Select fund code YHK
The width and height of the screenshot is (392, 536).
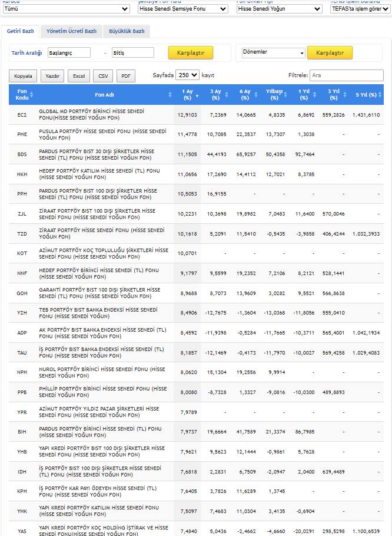tap(22, 511)
